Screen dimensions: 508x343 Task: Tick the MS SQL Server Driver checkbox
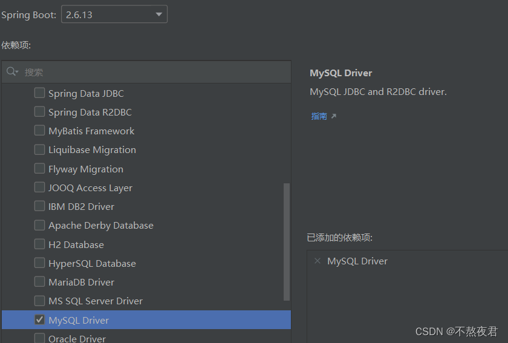[39, 301]
